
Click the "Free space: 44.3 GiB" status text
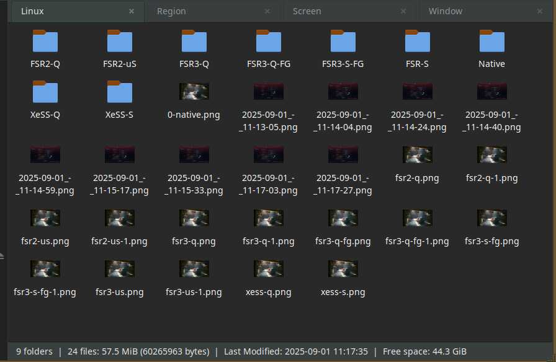tap(425, 351)
